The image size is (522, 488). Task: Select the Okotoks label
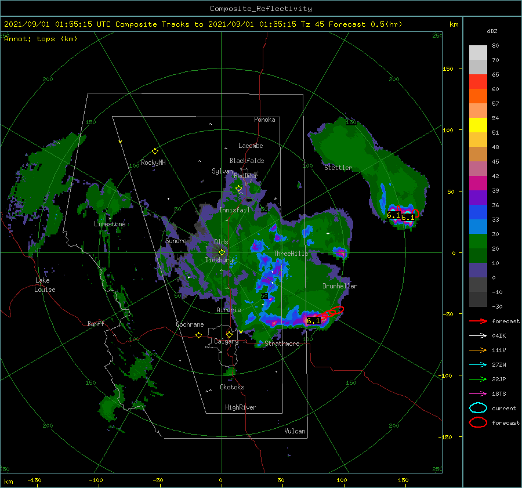pos(232,387)
